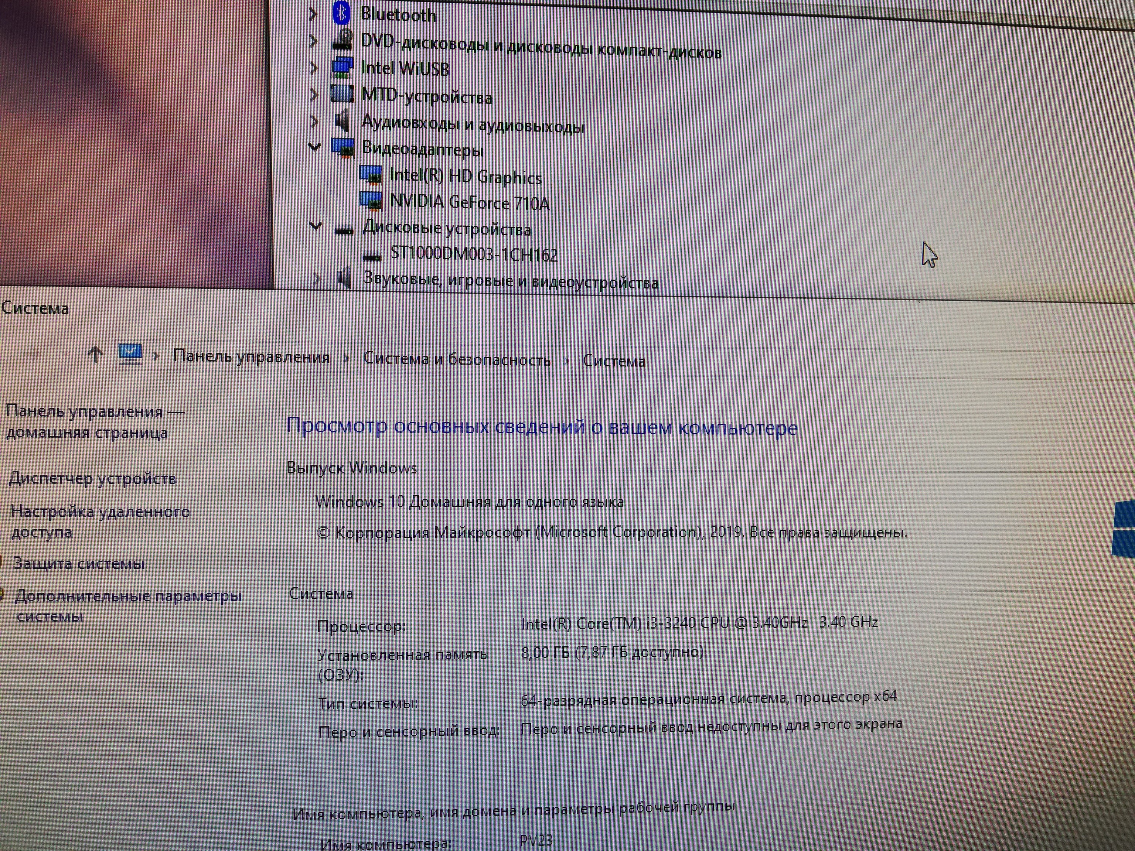1135x851 pixels.
Task: Click the Система window title
Action: coord(35,308)
